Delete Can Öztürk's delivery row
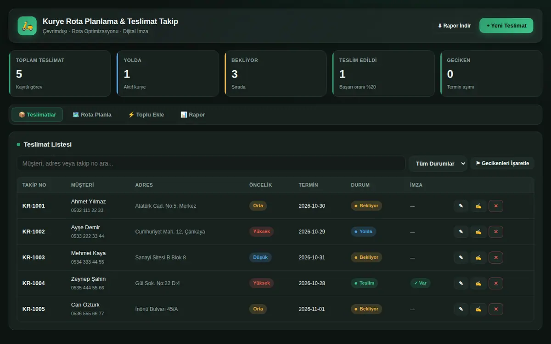The width and height of the screenshot is (551, 344). point(496,309)
